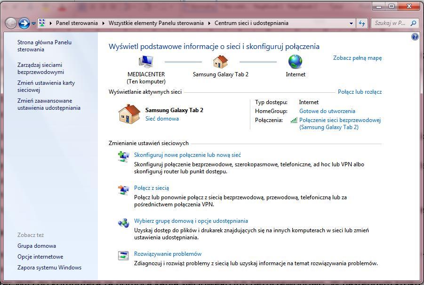Click Wybierz grupę domową i opcje udostępniania

(x=191, y=221)
